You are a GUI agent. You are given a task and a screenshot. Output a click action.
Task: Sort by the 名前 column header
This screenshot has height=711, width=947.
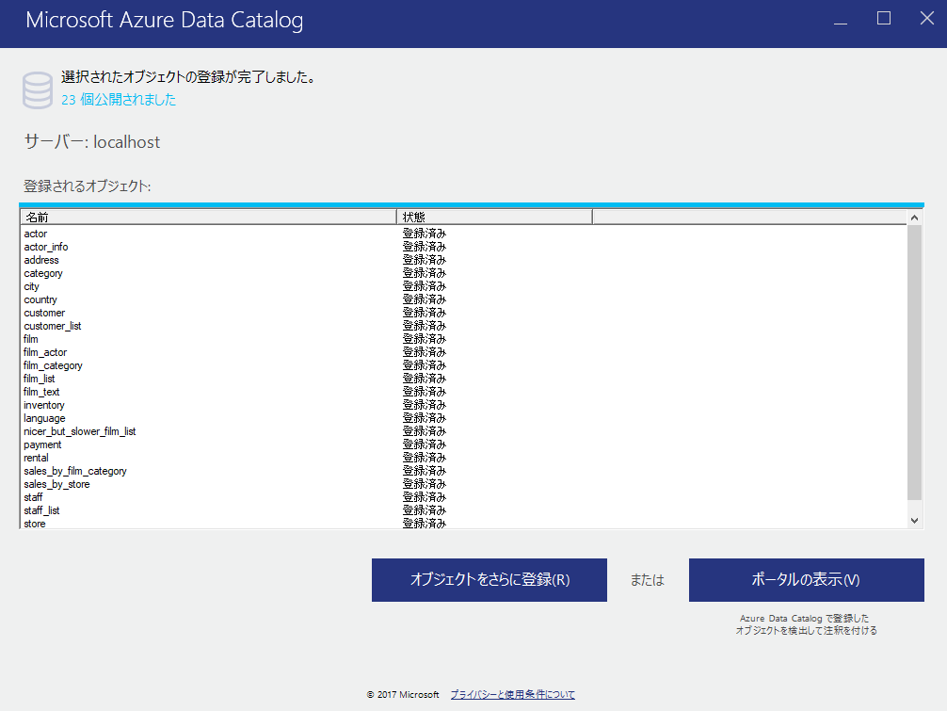coord(208,217)
